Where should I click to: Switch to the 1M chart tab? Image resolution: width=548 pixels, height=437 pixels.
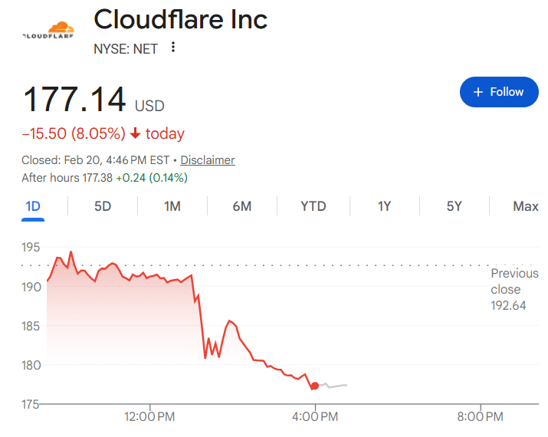(x=172, y=206)
